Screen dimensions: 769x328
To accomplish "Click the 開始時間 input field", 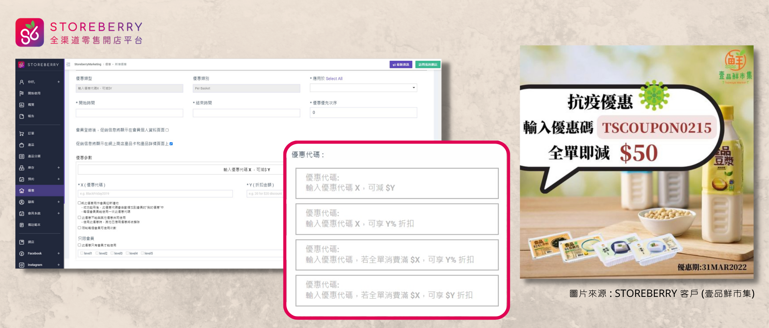I will [130, 113].
